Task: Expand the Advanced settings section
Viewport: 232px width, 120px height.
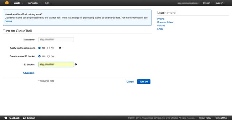Action: coord(29,73)
